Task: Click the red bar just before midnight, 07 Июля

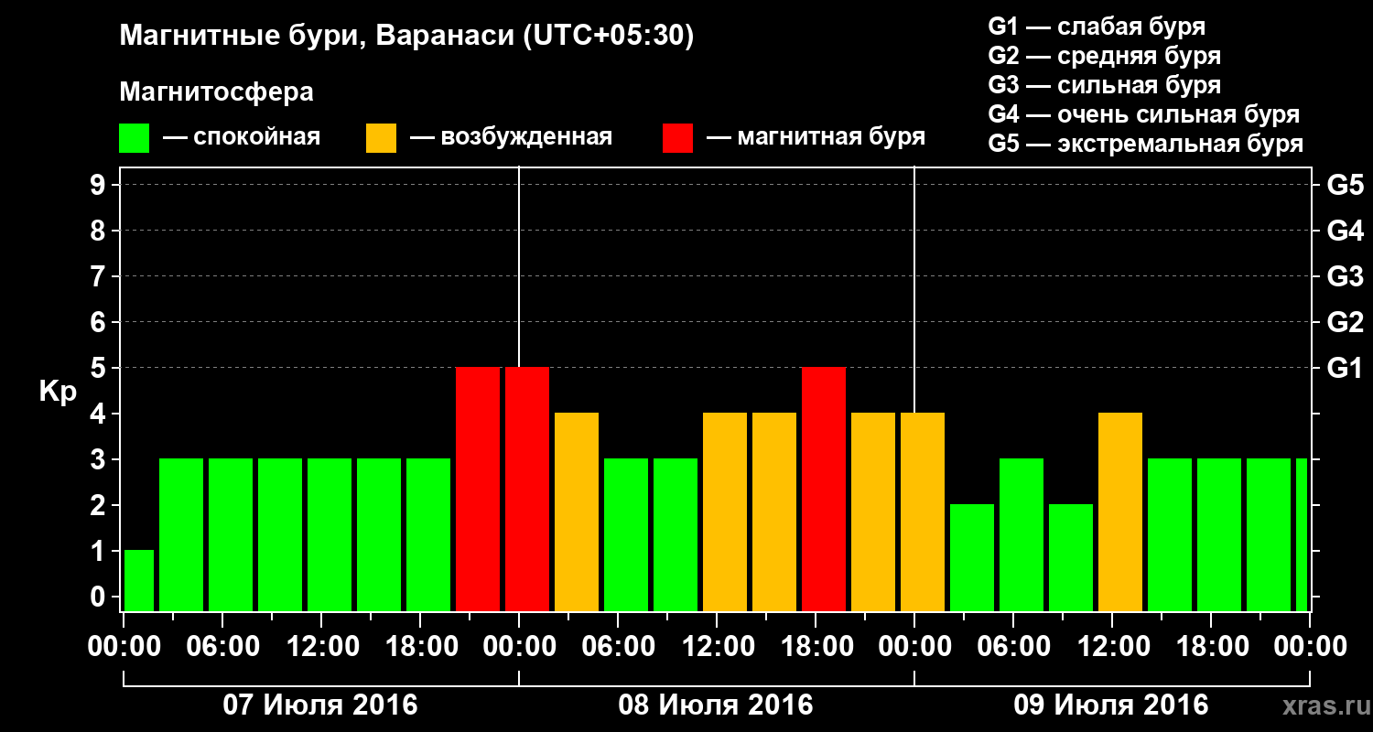Action: tap(478, 489)
